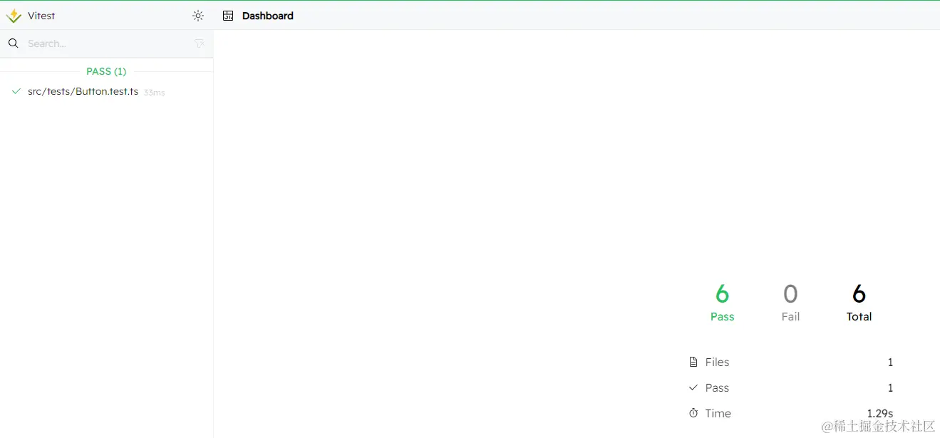Click the 6 Pass counter
Viewport: 940px width, 438px height.
[722, 303]
